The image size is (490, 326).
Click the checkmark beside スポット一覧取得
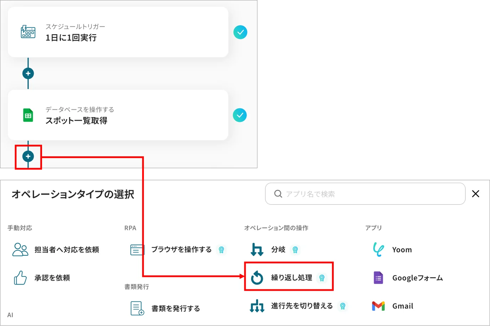pyautogui.click(x=240, y=115)
